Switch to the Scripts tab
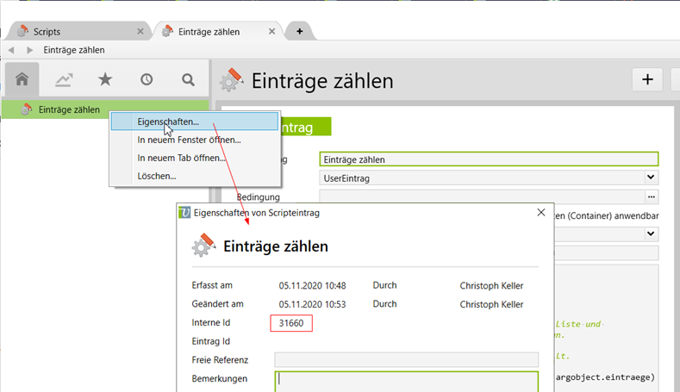The height and width of the screenshot is (392, 680). (76, 31)
